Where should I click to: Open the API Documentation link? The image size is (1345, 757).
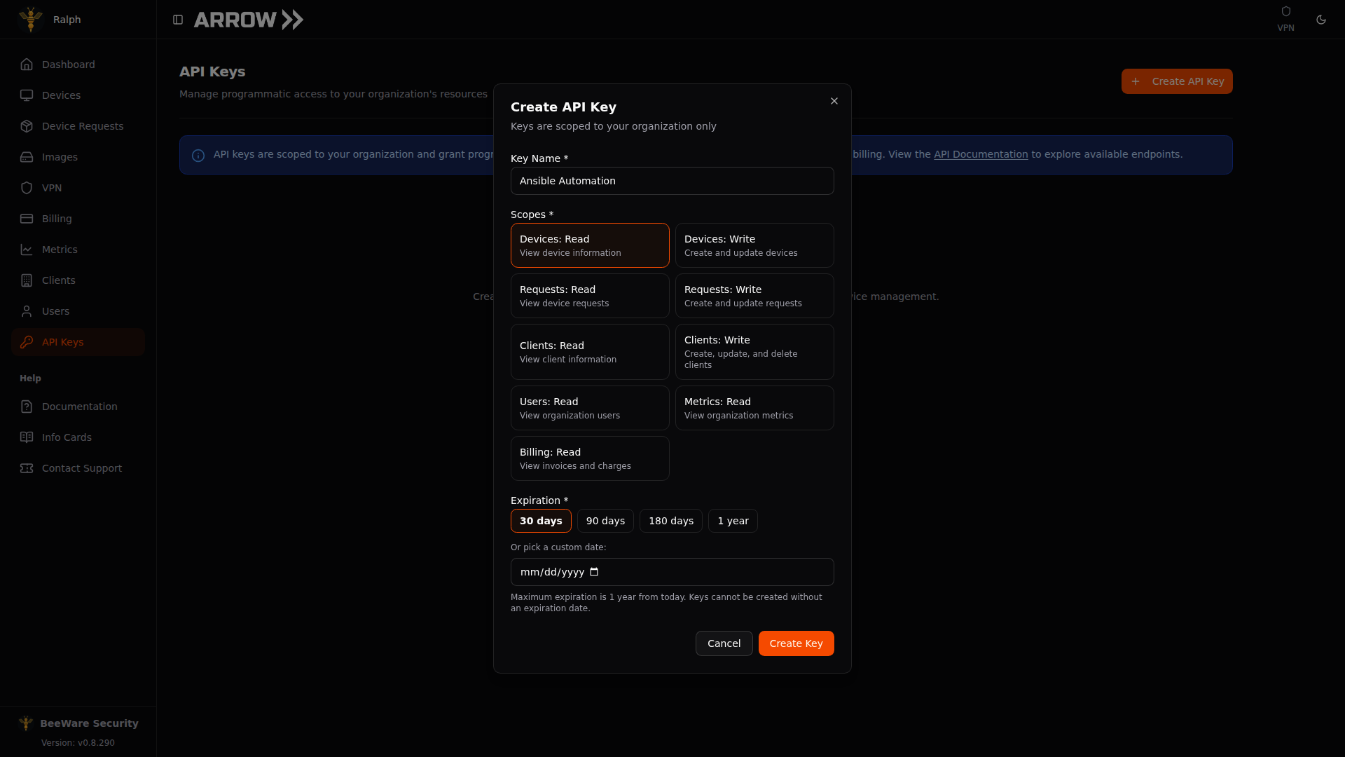click(x=981, y=154)
